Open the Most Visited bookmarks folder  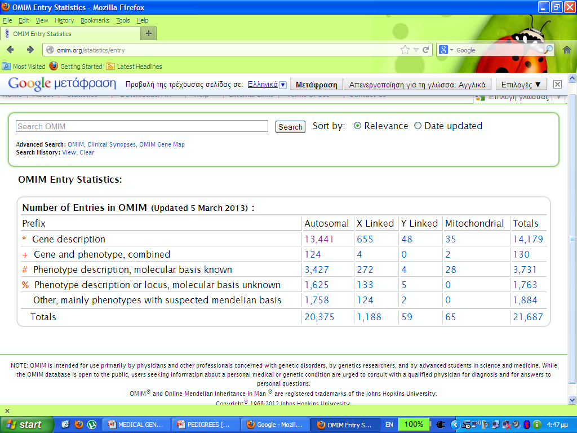[x=24, y=67]
